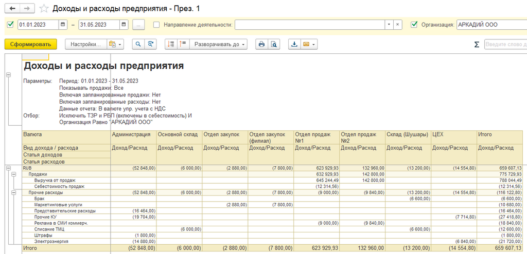Select cell (14 880,00) in Электроэнергия row
The width and height of the screenshot is (527, 254).
[133, 241]
